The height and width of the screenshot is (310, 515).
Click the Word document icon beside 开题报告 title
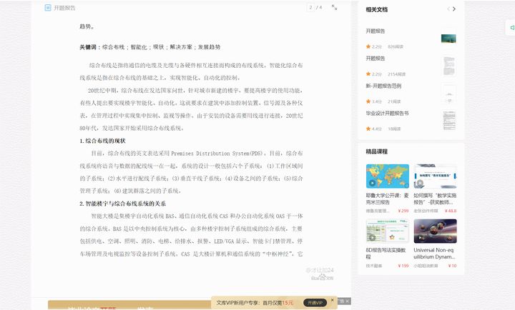[x=48, y=8]
